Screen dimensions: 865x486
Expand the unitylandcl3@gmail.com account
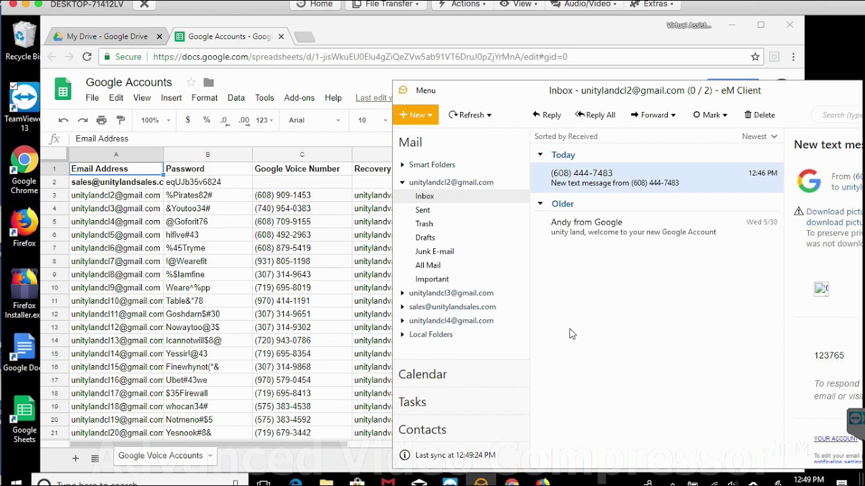coord(402,293)
